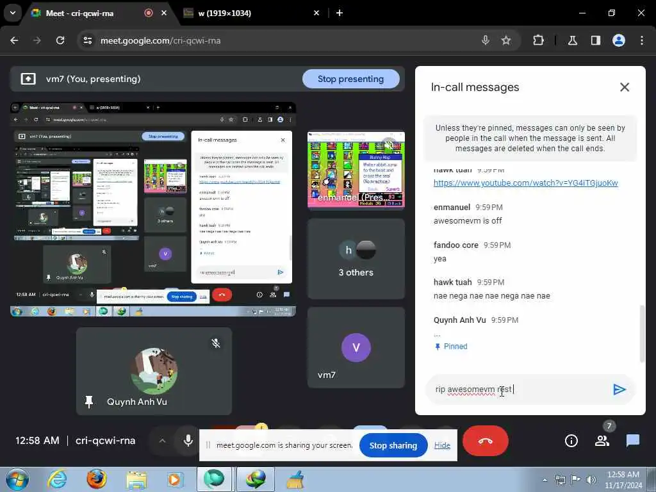Close the w (1919×1034) tab
This screenshot has width=656, height=492.
click(x=316, y=13)
